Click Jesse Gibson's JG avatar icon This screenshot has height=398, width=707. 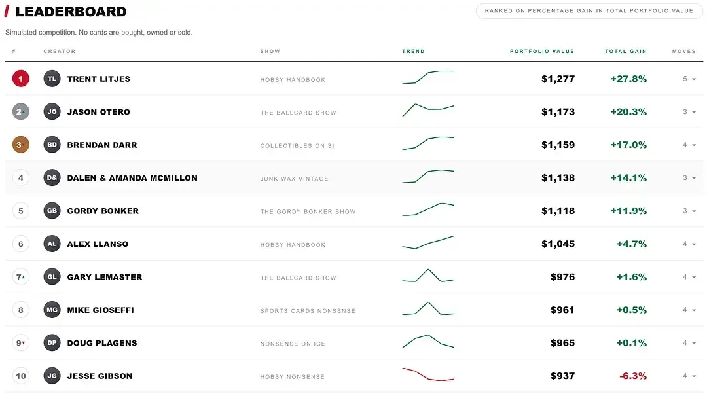[52, 376]
